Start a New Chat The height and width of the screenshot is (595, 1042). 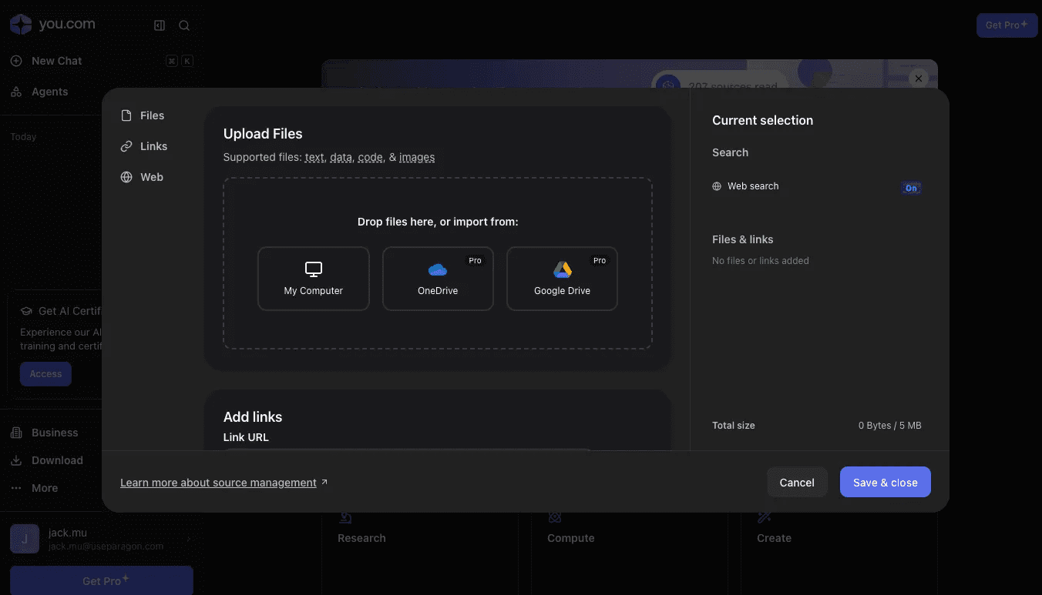(x=56, y=61)
